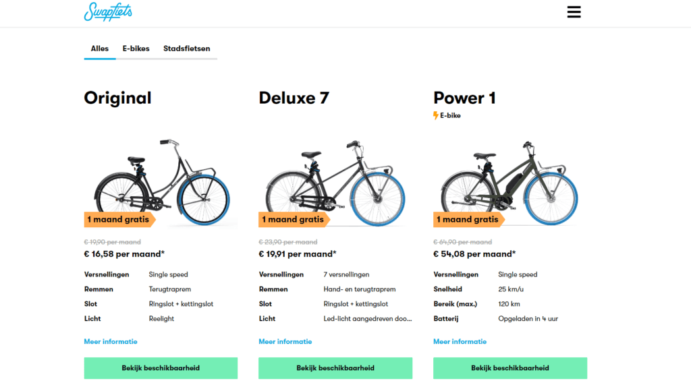Viewport: 691px width, 389px height.
Task: Check availability for the Deluxe 7
Action: click(x=335, y=368)
